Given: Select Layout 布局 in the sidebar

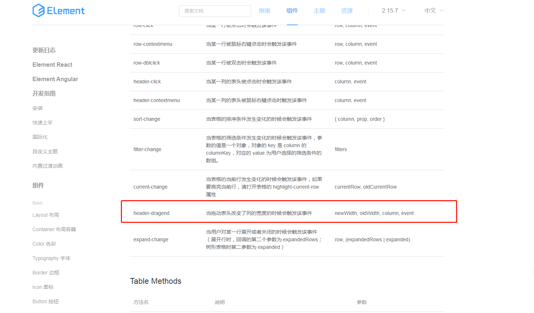Looking at the screenshot, I should (46, 215).
